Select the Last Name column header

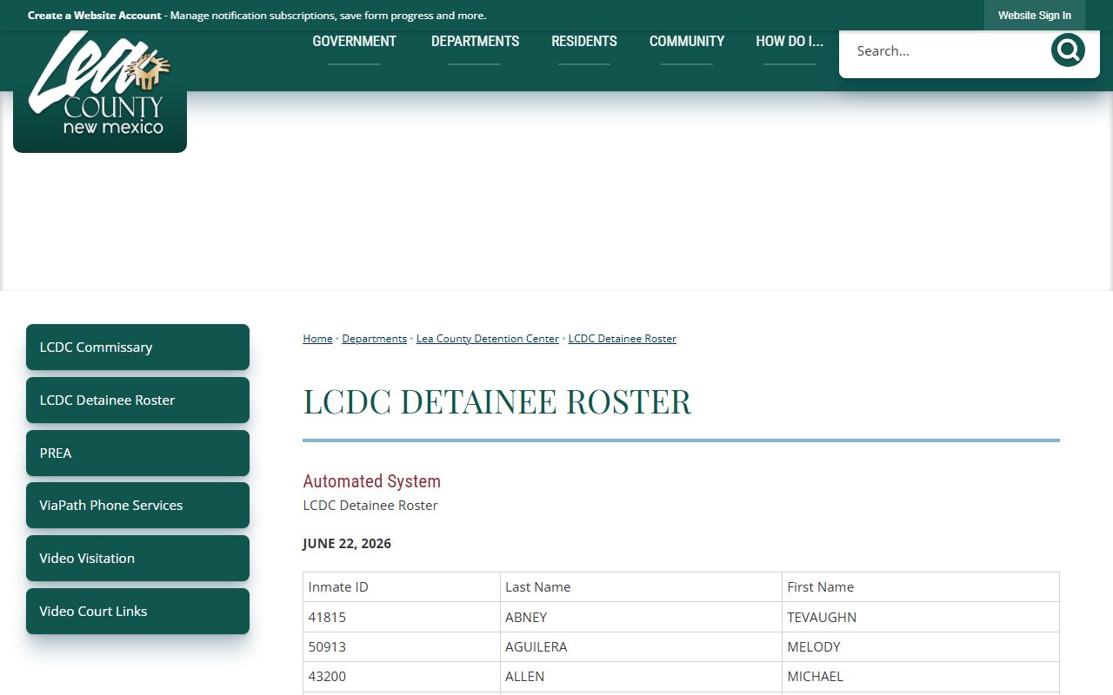coord(641,587)
